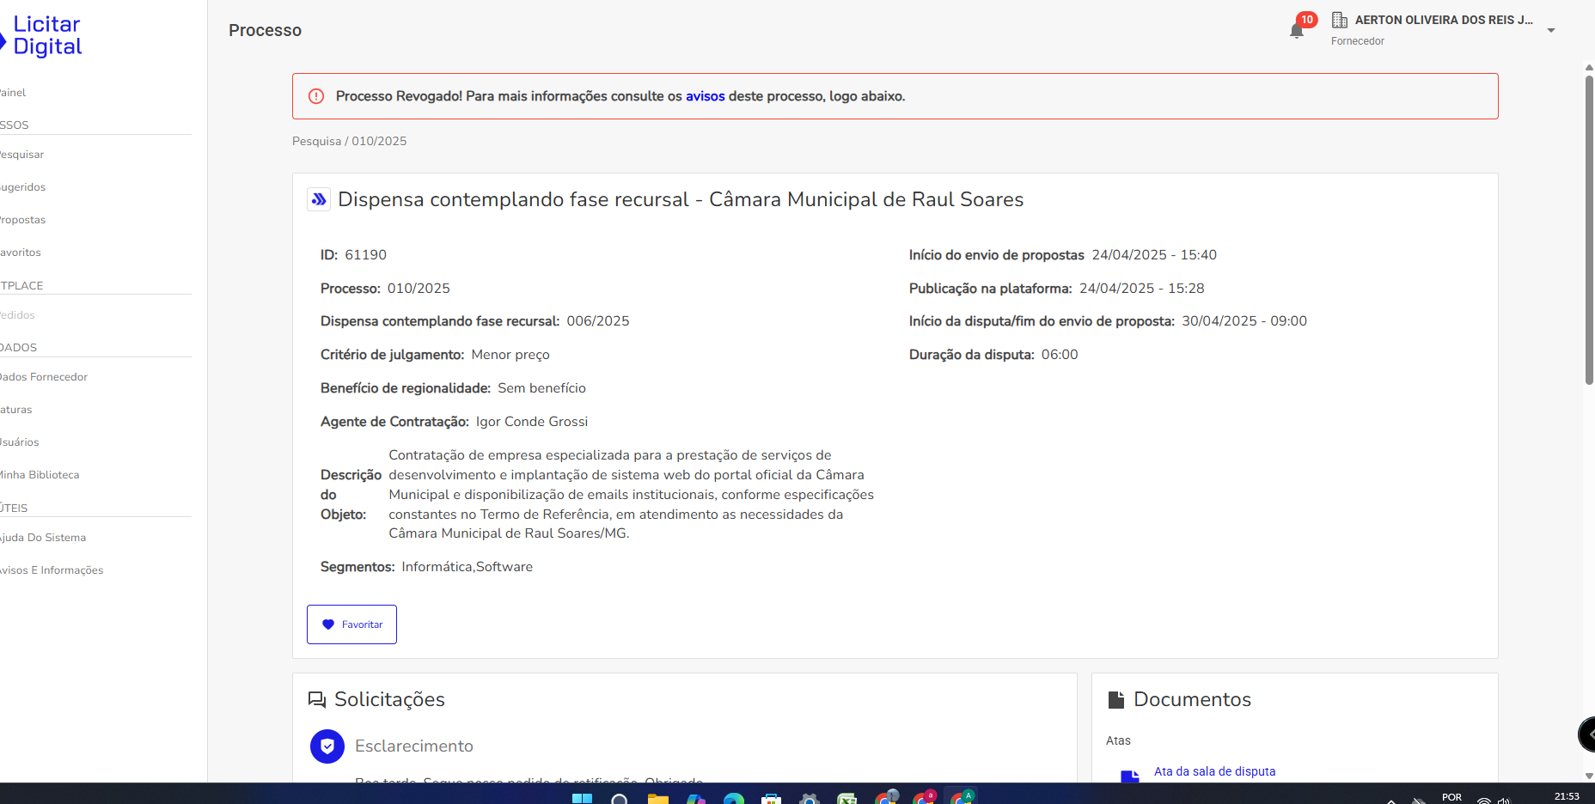Click the black floating arrow button at right edge
This screenshot has width=1595, height=804.
click(1587, 734)
